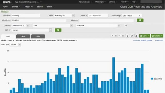Expand the Setup navigation menu
Screen dimensions: 165x93
point(51,7)
